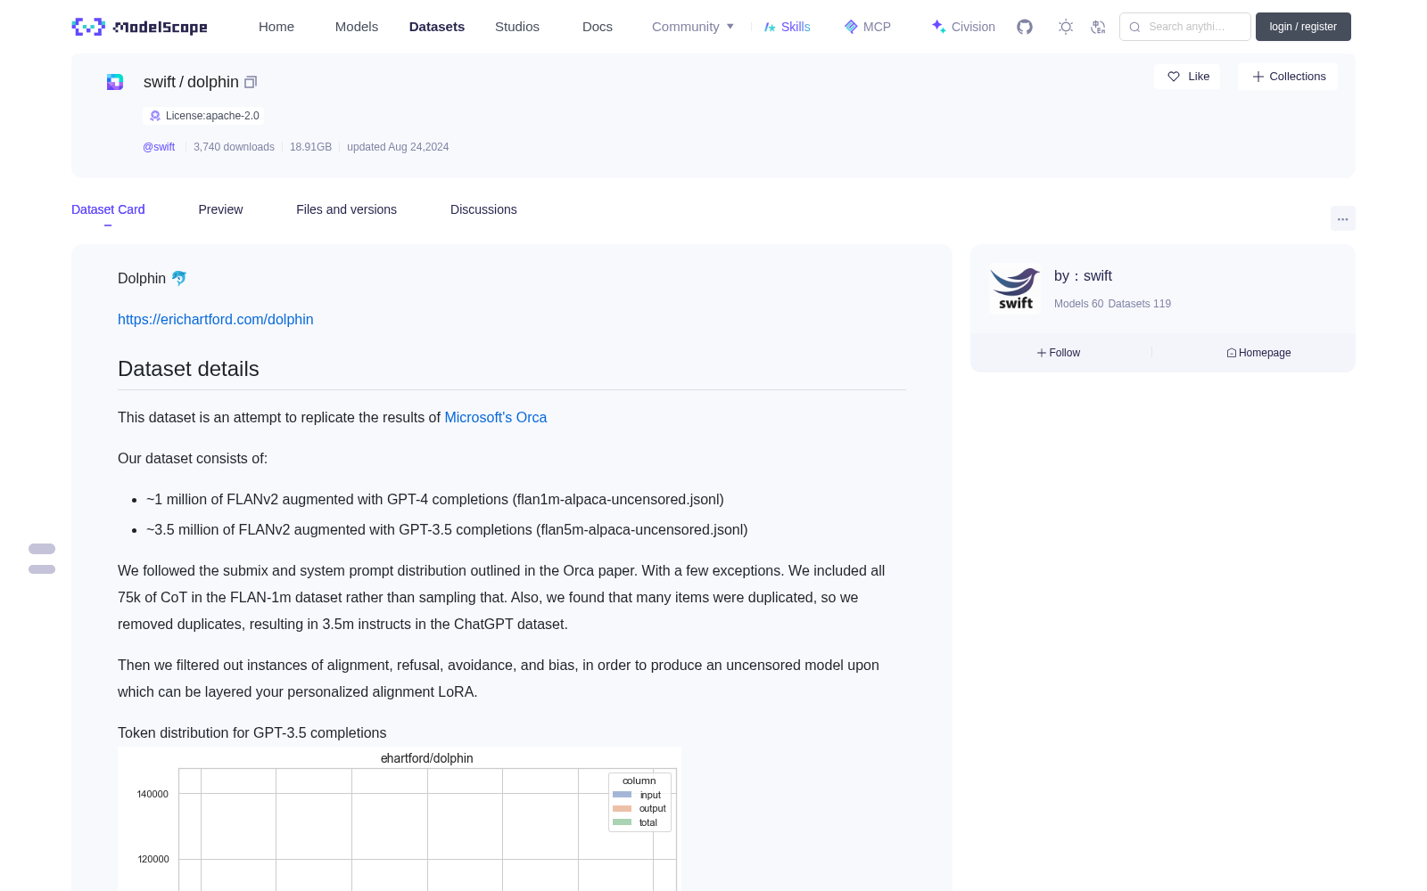Click the search magnifier icon

tap(1134, 27)
